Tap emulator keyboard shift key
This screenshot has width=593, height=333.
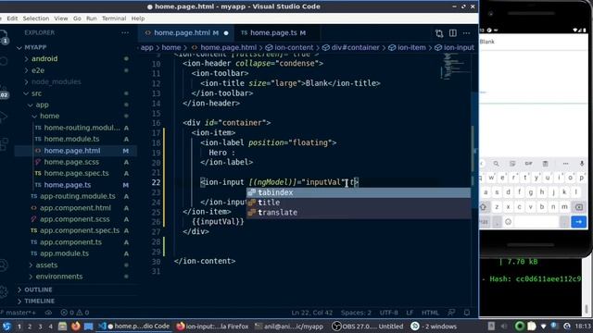pos(483,207)
